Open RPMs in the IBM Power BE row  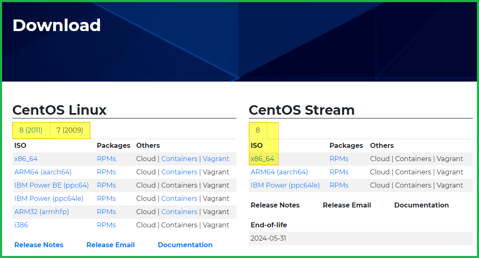pyautogui.click(x=106, y=185)
